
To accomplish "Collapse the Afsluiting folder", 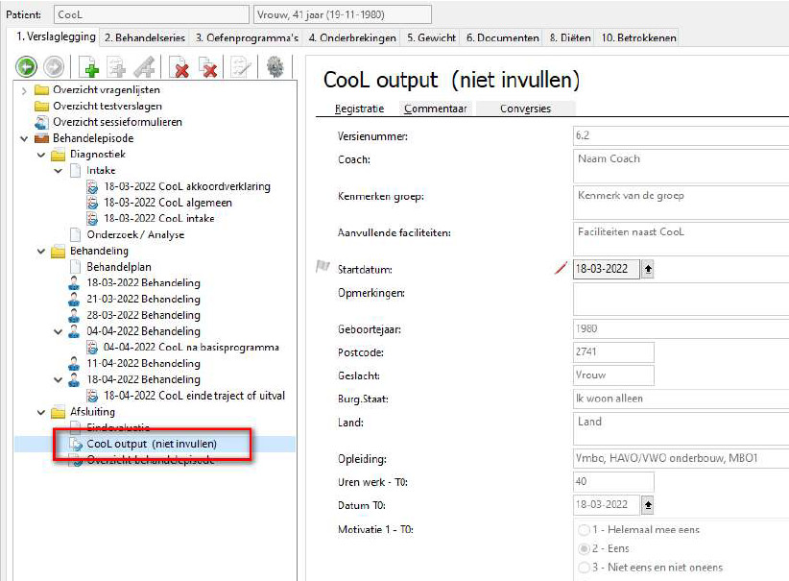I will [x=40, y=412].
